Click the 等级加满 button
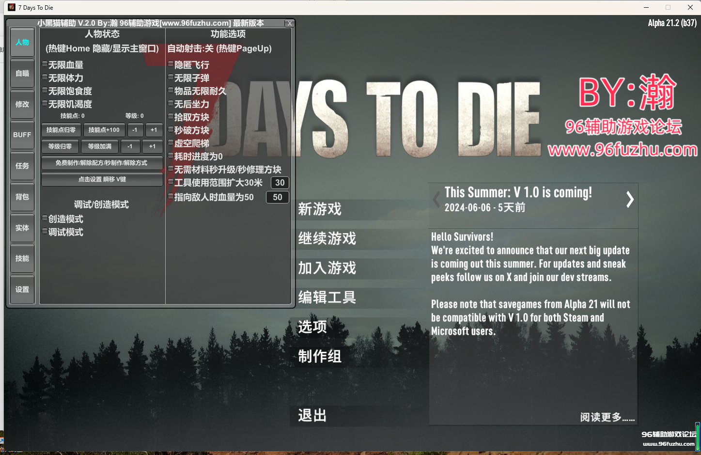The width and height of the screenshot is (701, 455). pyautogui.click(x=100, y=146)
